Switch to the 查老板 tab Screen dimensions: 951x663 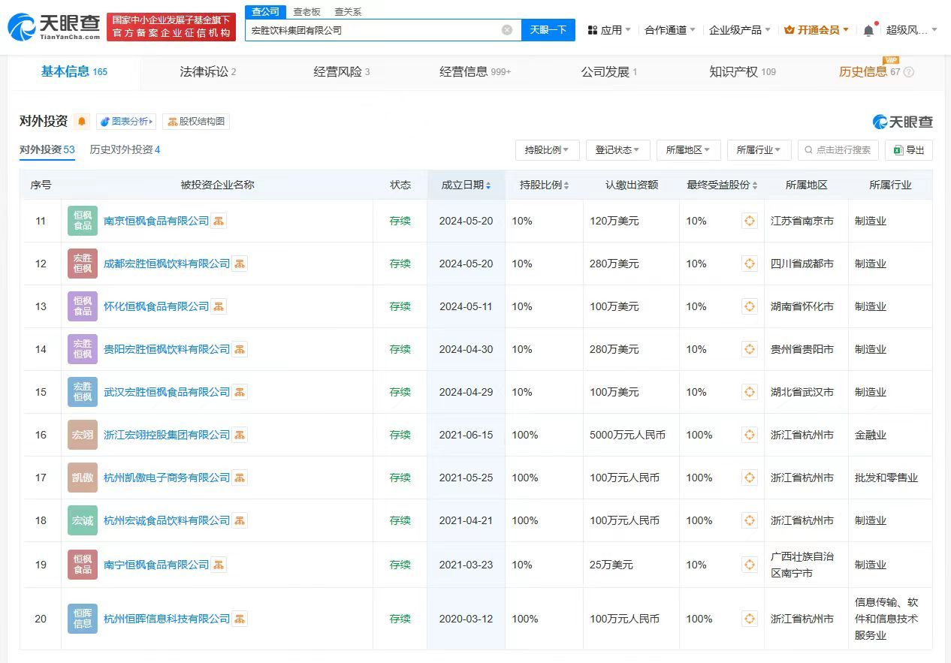(x=307, y=12)
